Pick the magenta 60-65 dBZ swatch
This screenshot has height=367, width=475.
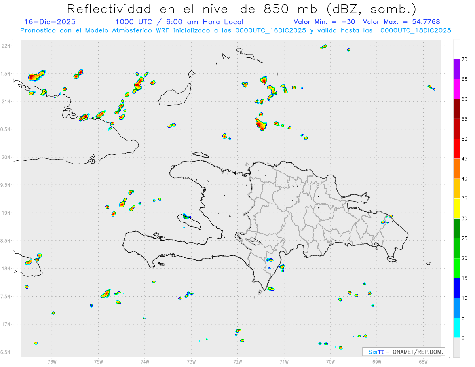[456, 89]
